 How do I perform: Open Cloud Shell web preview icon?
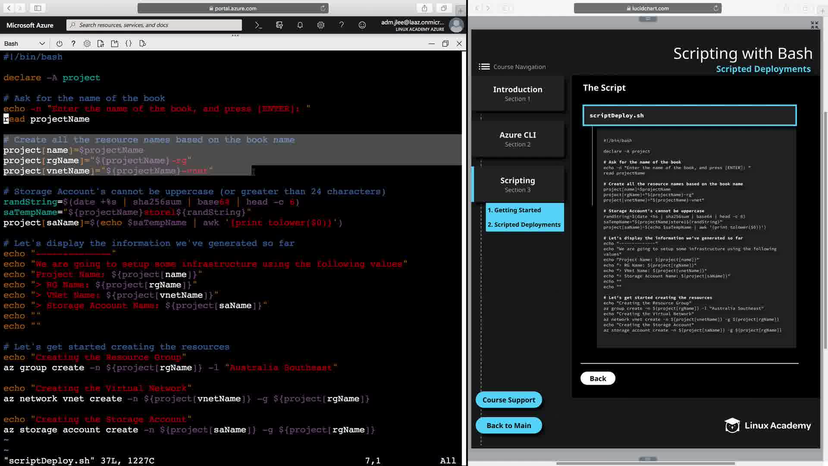[x=143, y=44]
